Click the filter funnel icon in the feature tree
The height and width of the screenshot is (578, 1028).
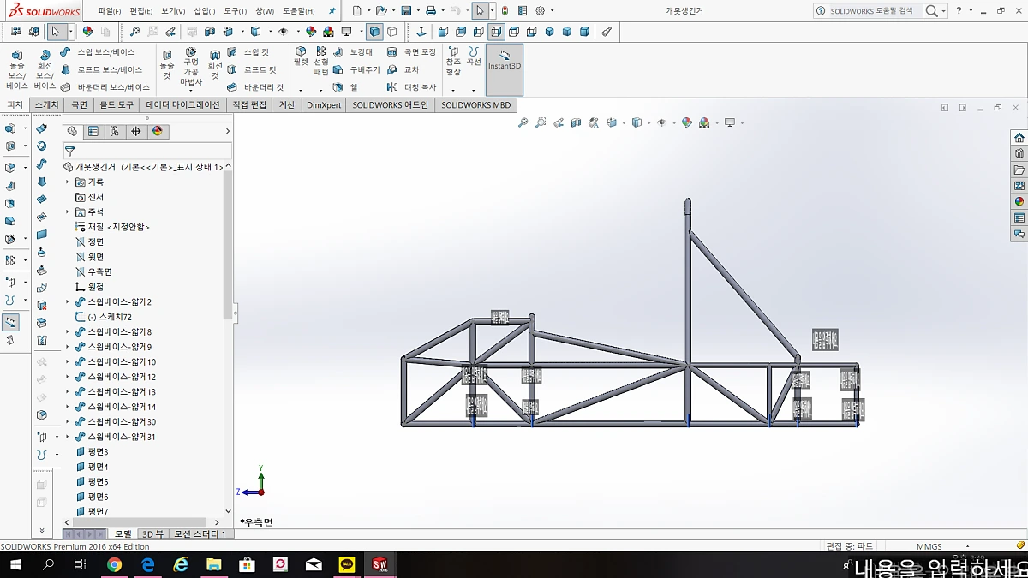(x=69, y=152)
